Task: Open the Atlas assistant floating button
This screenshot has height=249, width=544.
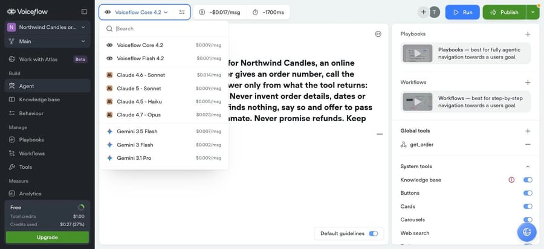Action: tap(526, 232)
